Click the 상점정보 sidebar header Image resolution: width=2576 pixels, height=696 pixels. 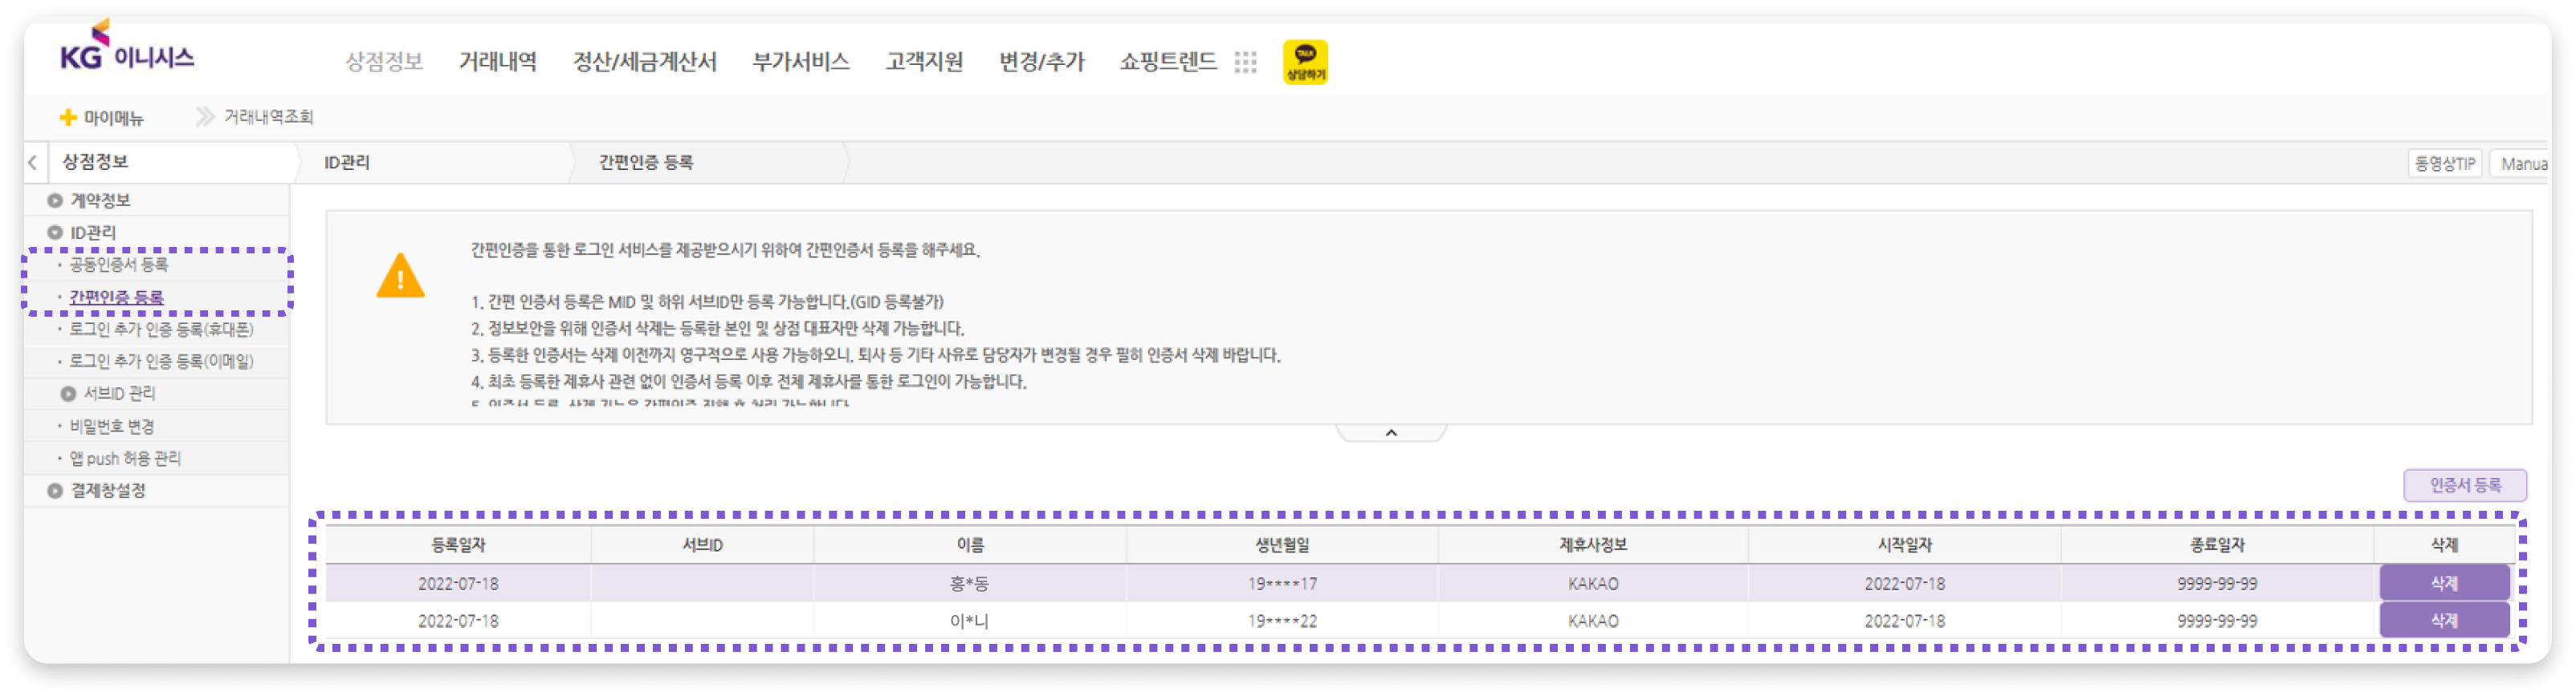[x=95, y=162]
